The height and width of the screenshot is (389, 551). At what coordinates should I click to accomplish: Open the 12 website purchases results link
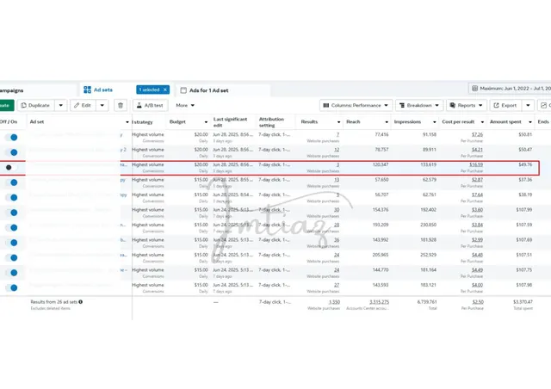tap(337, 150)
